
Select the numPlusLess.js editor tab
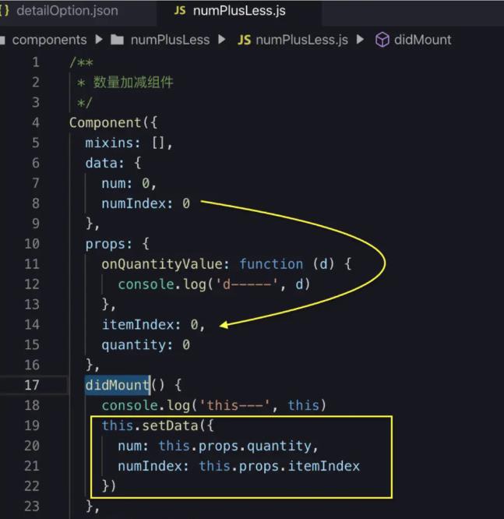239,11
